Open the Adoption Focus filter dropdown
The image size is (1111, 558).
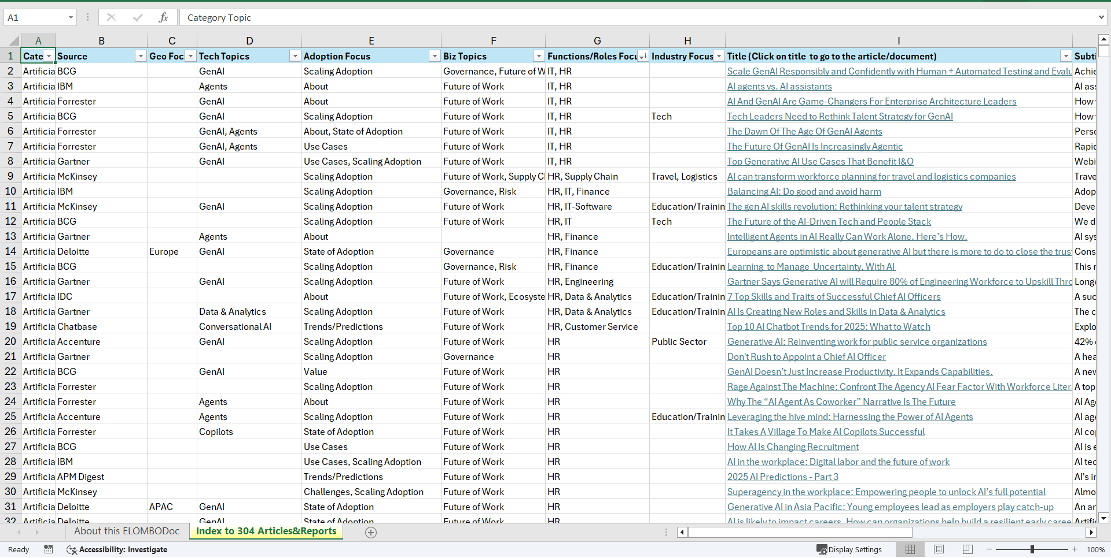tap(435, 56)
